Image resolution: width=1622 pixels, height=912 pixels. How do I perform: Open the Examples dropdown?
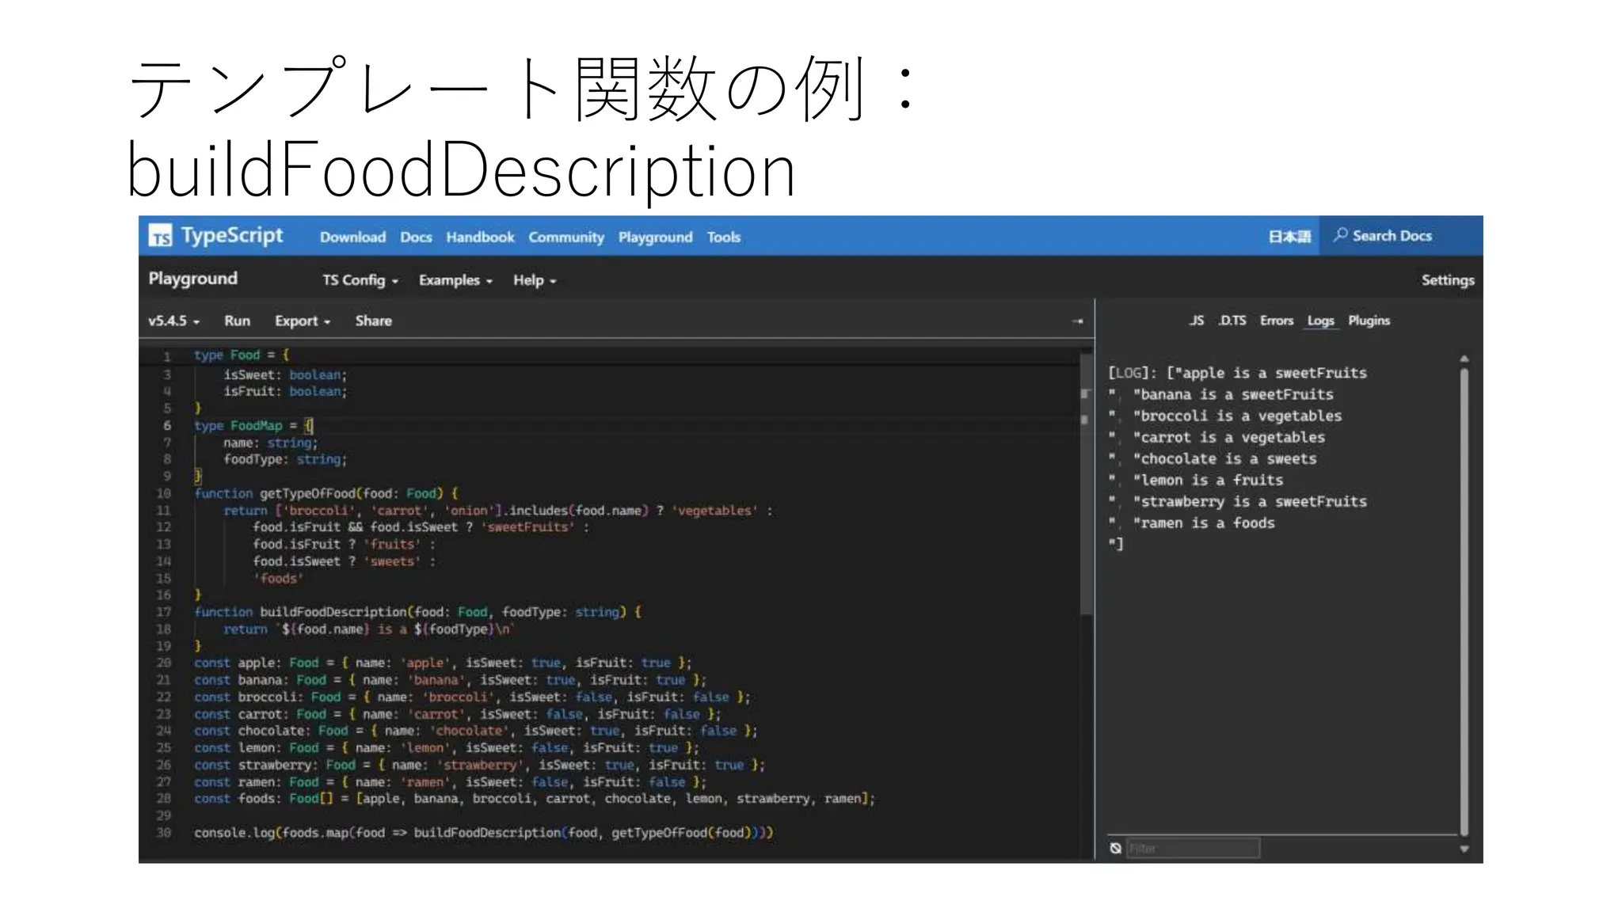coord(455,280)
